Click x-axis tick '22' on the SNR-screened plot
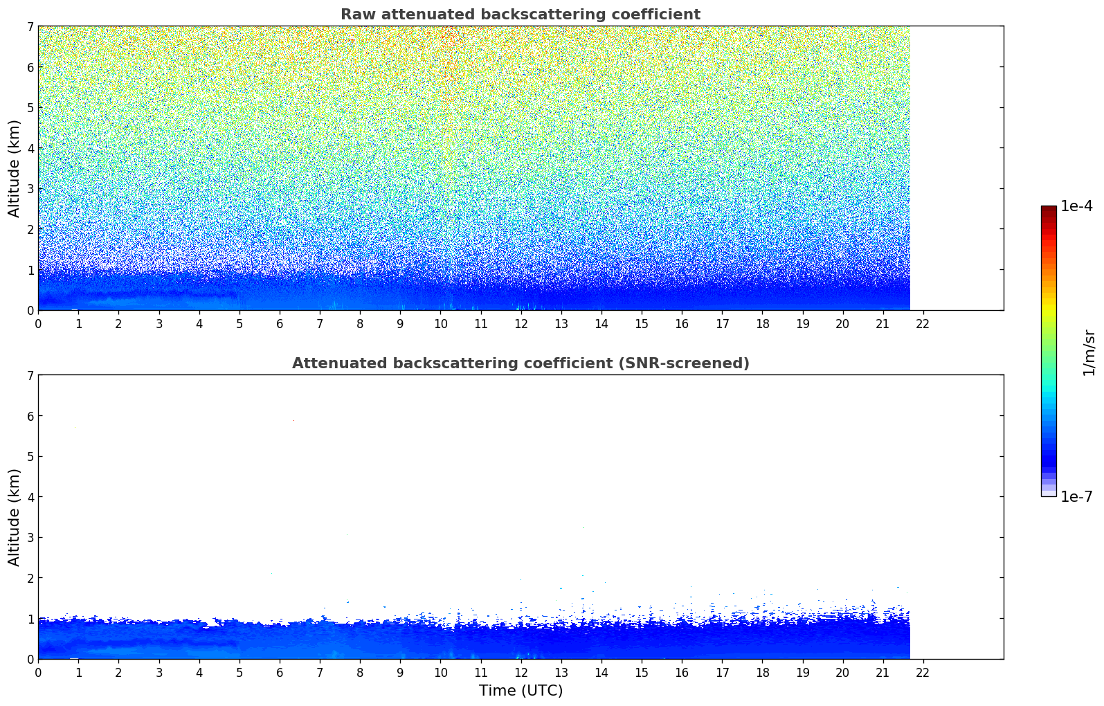 point(923,672)
